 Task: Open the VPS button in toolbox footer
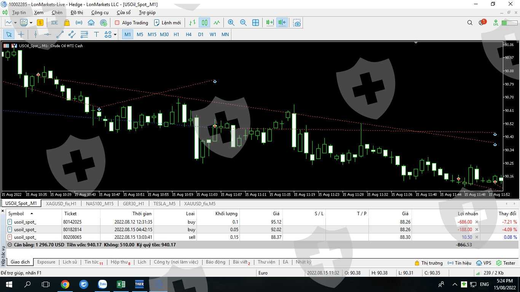(484, 263)
